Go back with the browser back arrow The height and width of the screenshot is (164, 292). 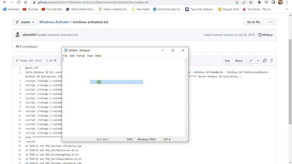click(5, 2)
